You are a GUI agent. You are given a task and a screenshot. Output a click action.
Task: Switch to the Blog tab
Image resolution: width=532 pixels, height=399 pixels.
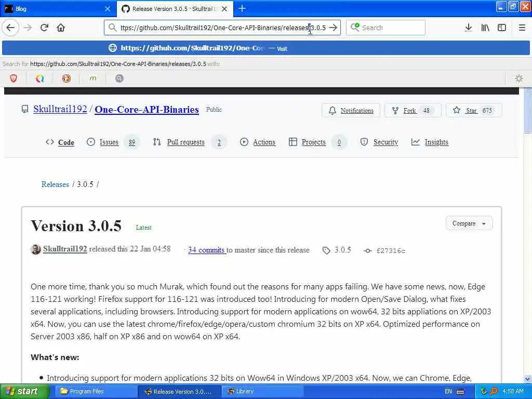click(58, 9)
